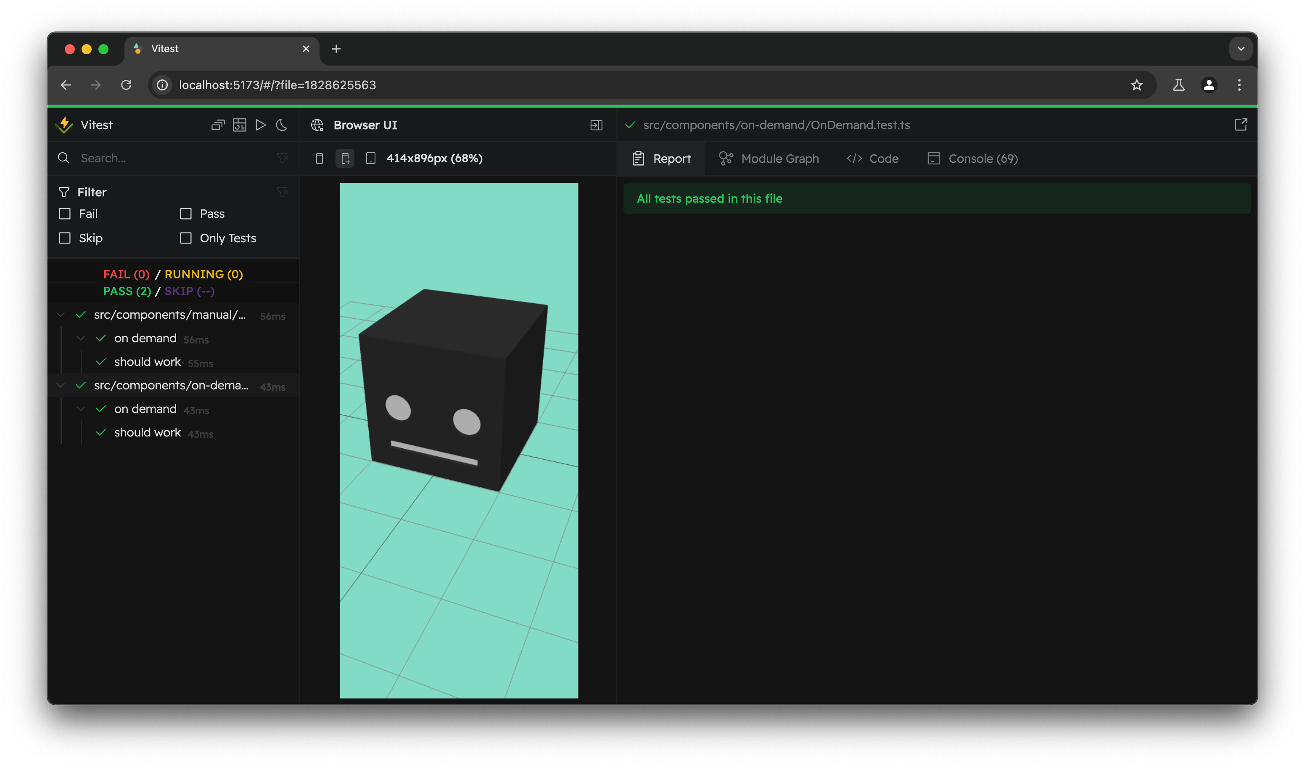
Task: Check the Only Tests filter checkbox
Action: (185, 238)
